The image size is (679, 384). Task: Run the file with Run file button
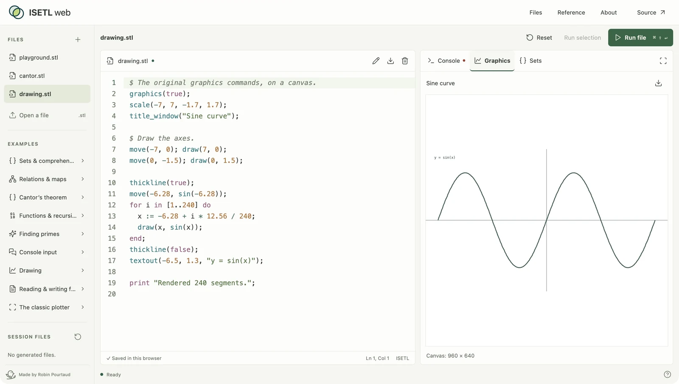pyautogui.click(x=640, y=37)
